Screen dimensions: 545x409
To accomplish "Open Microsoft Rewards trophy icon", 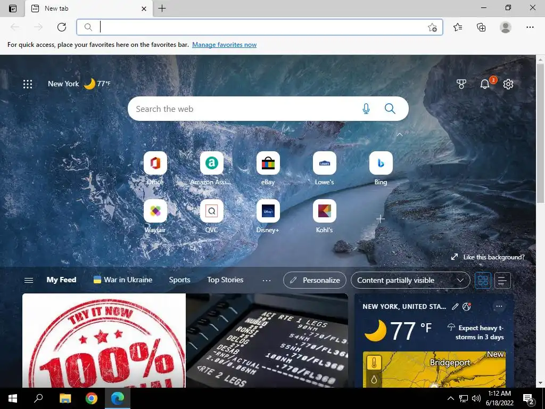I will [461, 84].
